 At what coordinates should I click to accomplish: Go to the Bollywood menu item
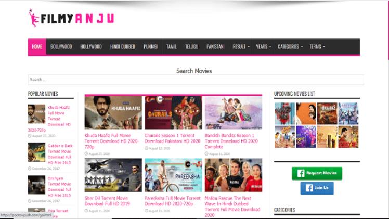(61, 47)
